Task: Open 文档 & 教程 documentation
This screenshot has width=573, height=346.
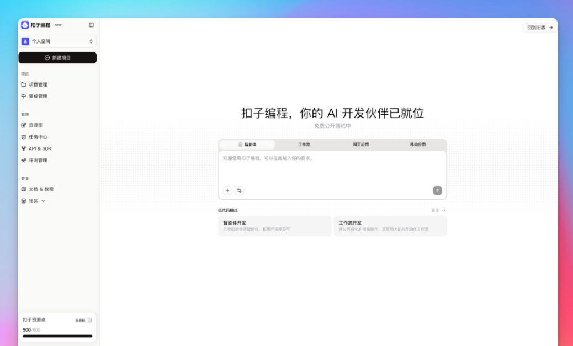Action: pyautogui.click(x=39, y=189)
